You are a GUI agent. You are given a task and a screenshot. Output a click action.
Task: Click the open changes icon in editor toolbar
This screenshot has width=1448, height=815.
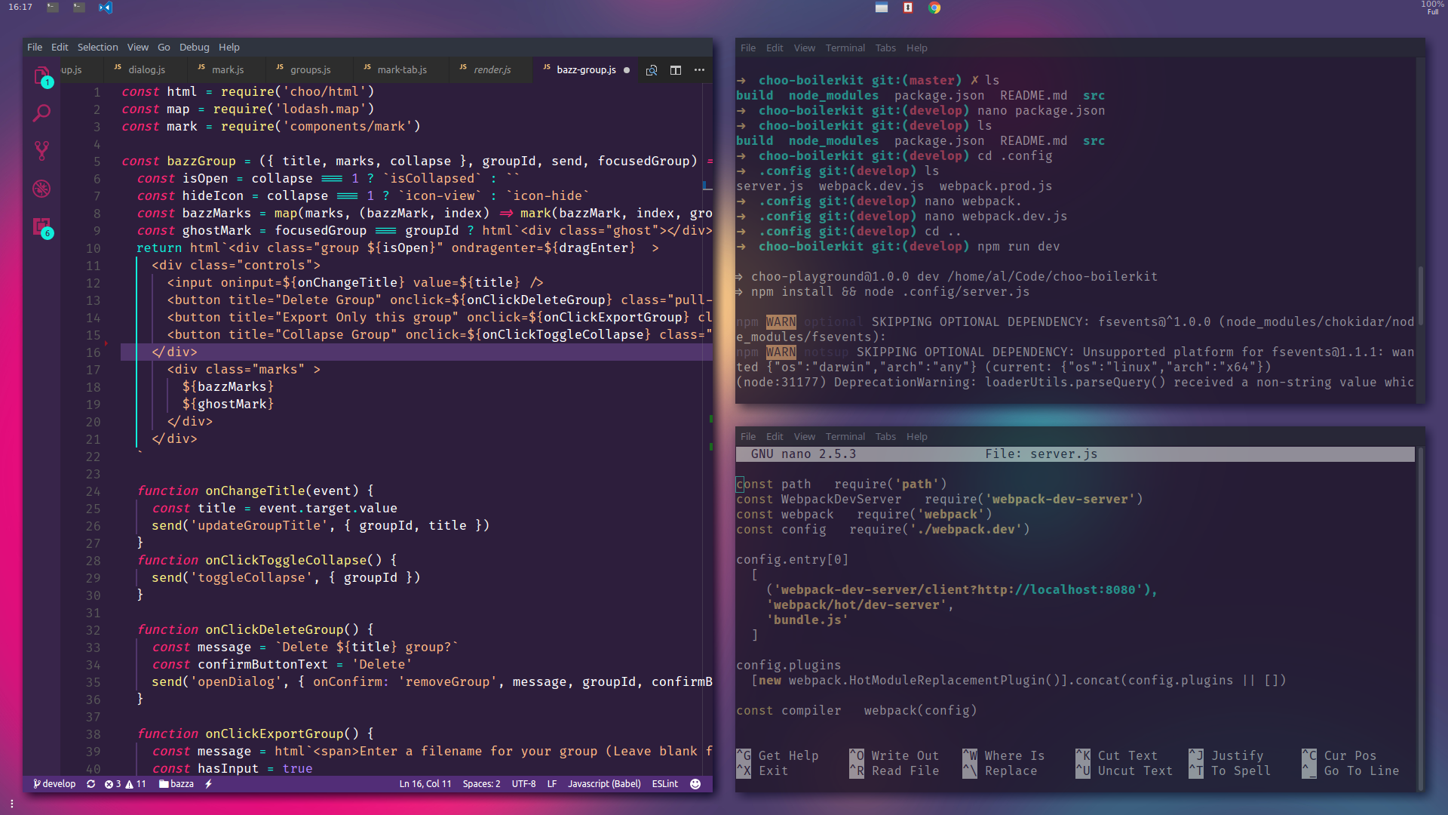tap(652, 70)
